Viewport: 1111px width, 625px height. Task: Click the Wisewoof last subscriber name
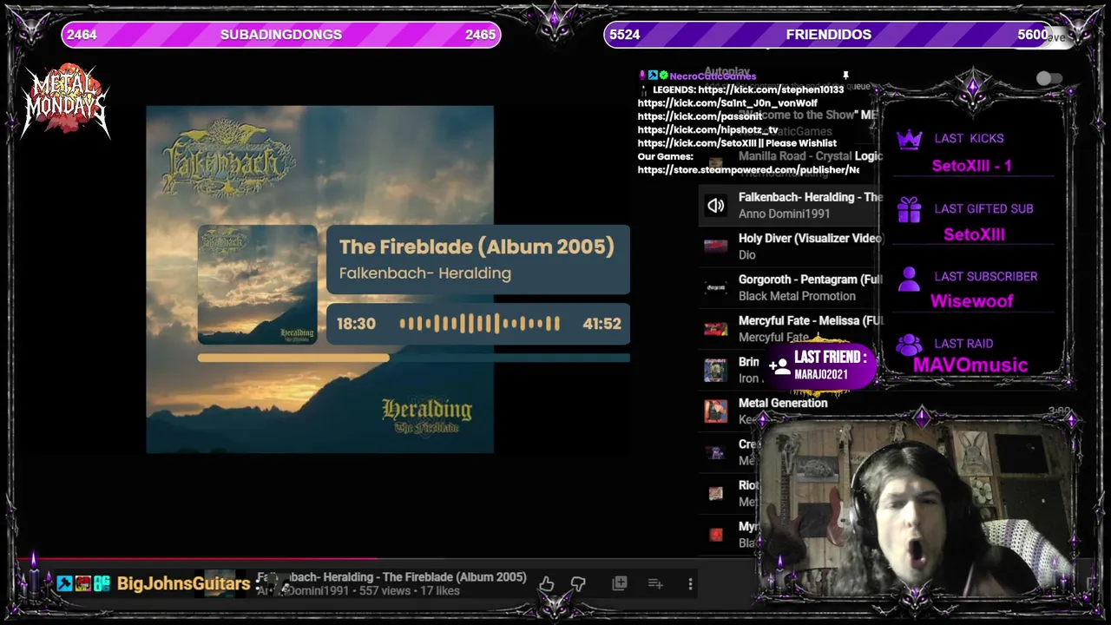click(972, 301)
